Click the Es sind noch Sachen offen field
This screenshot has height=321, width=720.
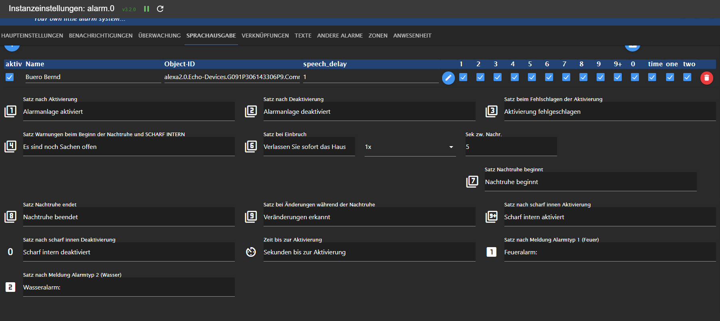pyautogui.click(x=129, y=147)
